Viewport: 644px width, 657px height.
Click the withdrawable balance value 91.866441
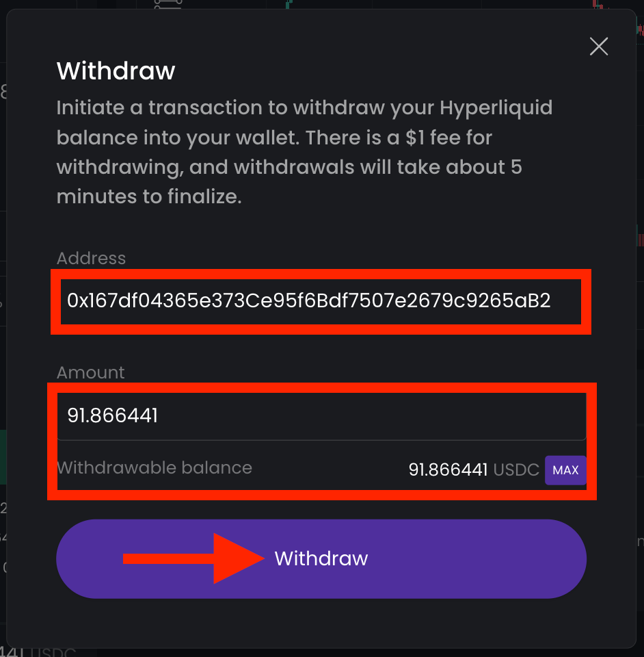click(x=448, y=470)
